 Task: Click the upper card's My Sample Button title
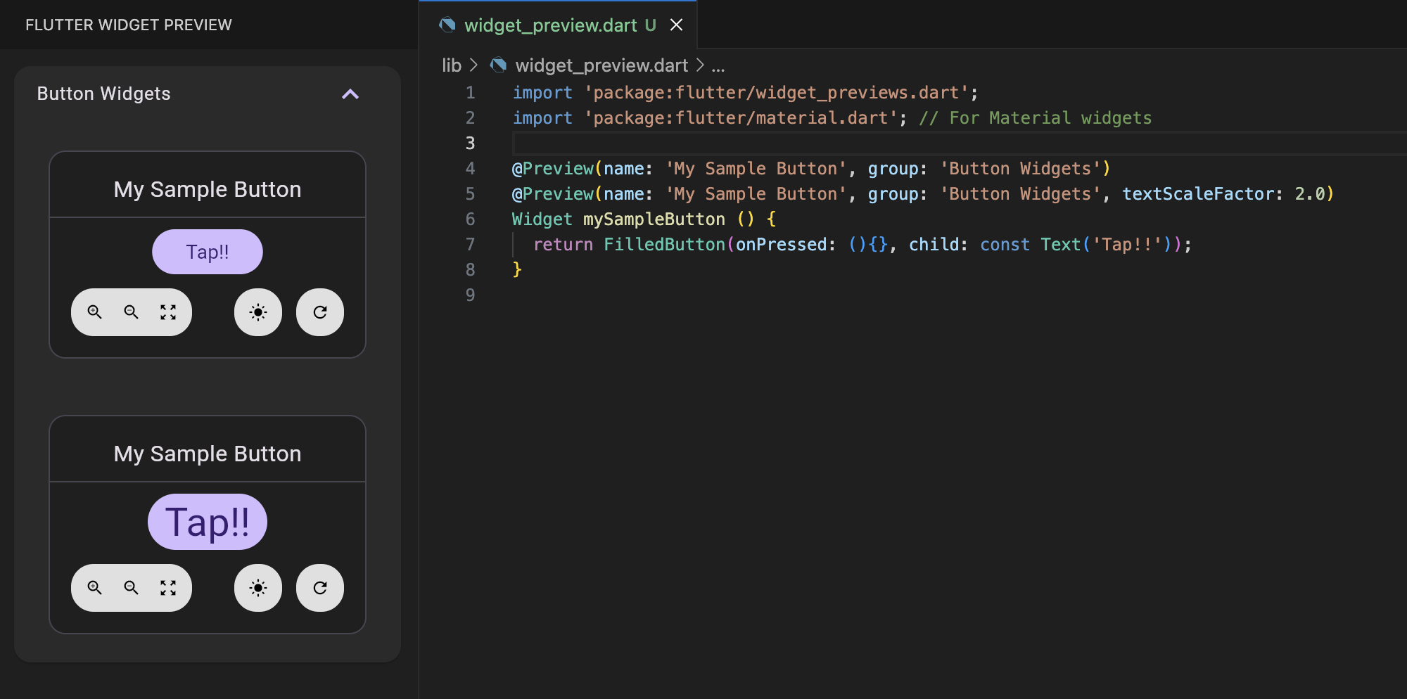(208, 189)
